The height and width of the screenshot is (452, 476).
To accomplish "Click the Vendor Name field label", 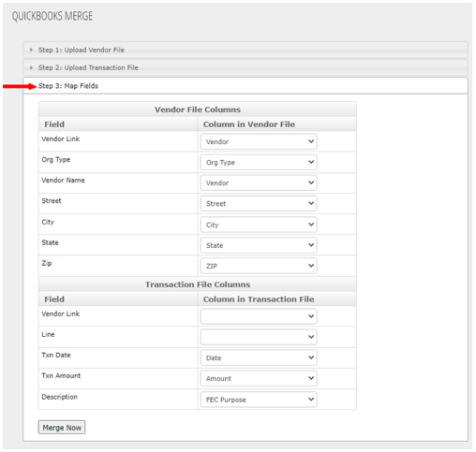I will (63, 181).
